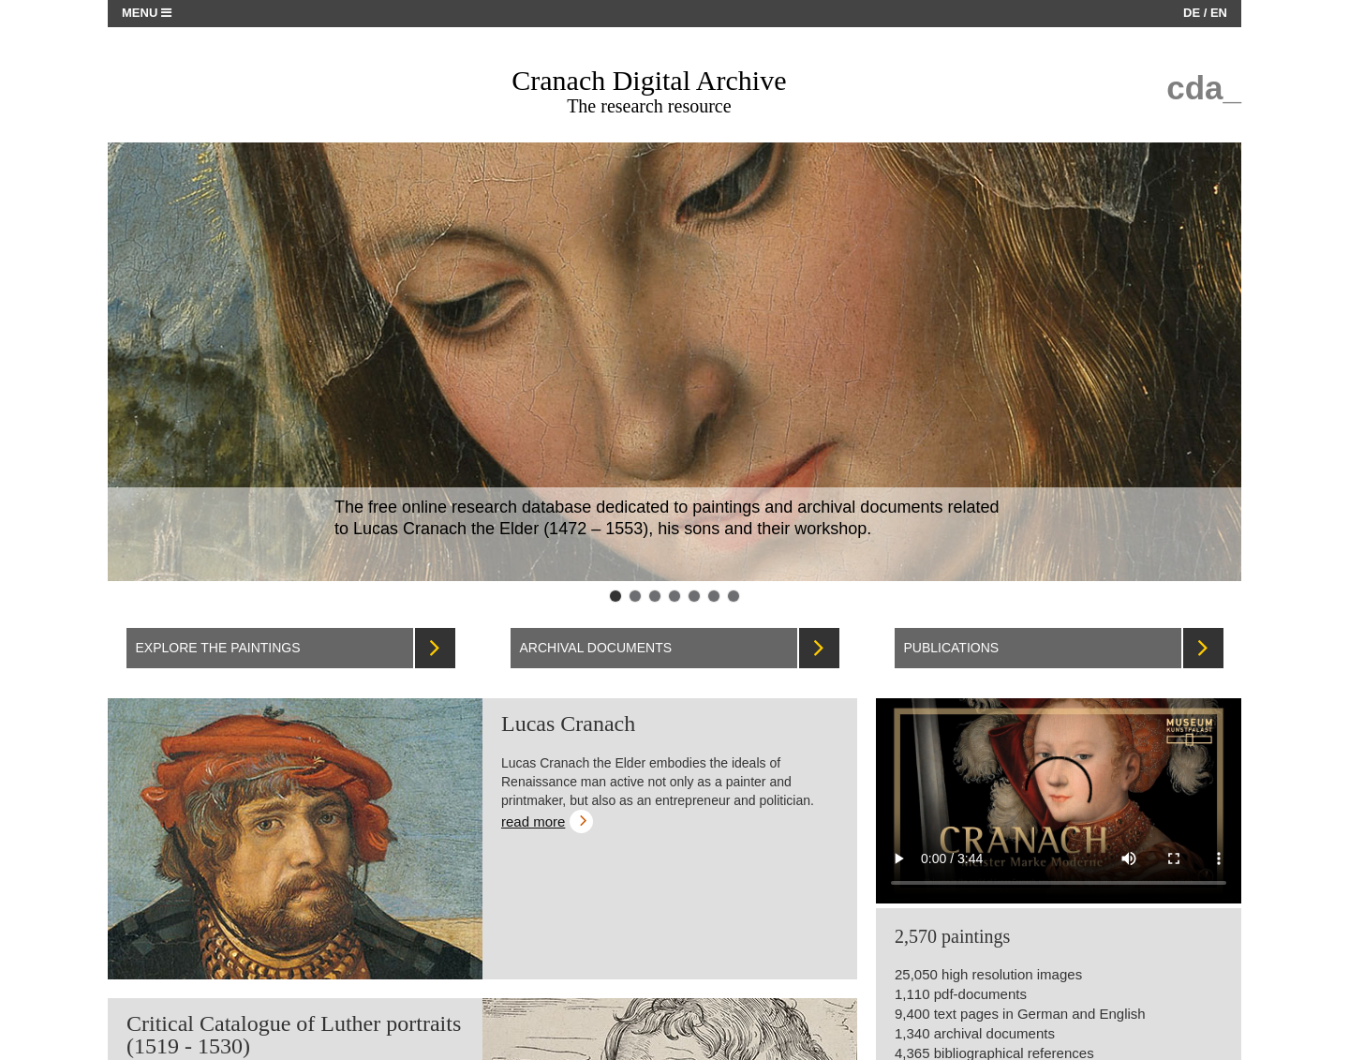Open Explore the Paintings button
1349x1060 pixels.
click(270, 648)
